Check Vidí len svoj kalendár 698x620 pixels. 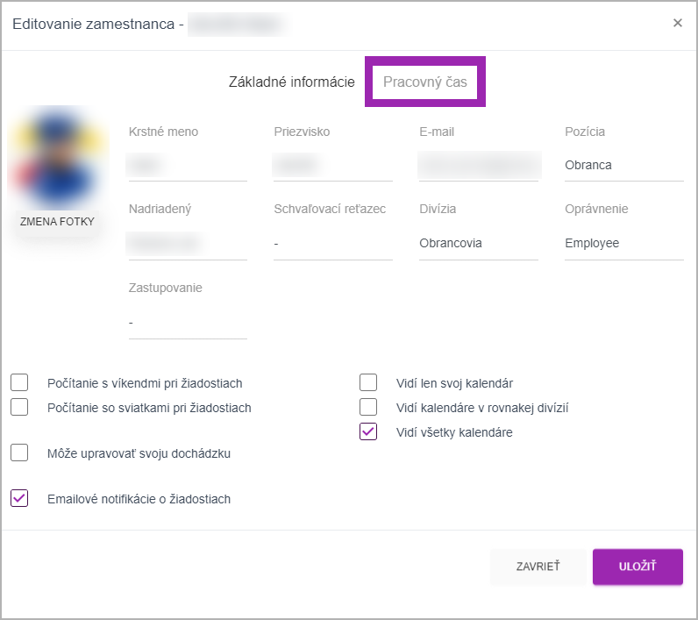tap(368, 382)
